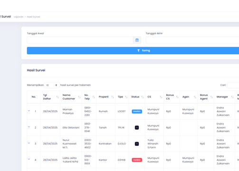The image size is (239, 171).
Task: Click the red status badge in row 4
Action: click(x=137, y=160)
